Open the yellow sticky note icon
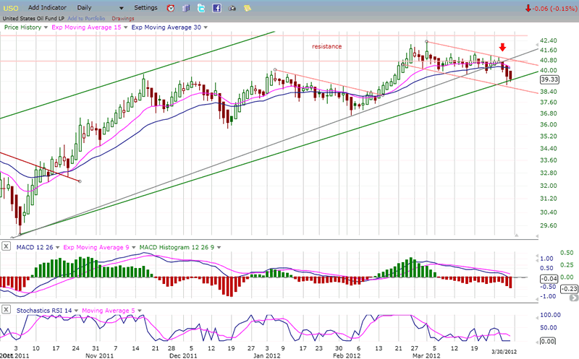Screen dimensions: 579x359 (x=248, y=8)
